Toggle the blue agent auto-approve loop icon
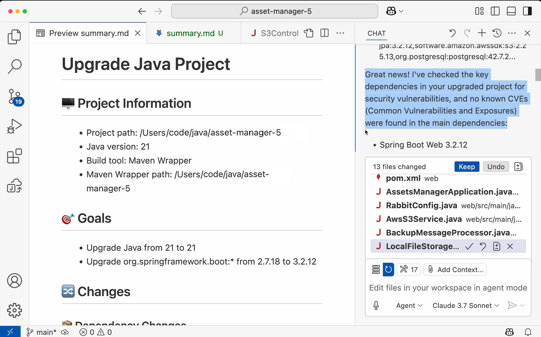The height and width of the screenshot is (337, 541). (388, 269)
